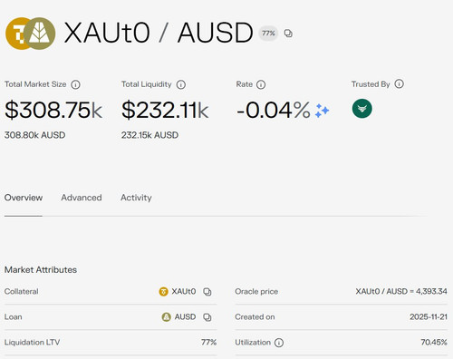This screenshot has width=453, height=359.
Task: Click the 308.80k AUSD amount
Action: click(34, 135)
